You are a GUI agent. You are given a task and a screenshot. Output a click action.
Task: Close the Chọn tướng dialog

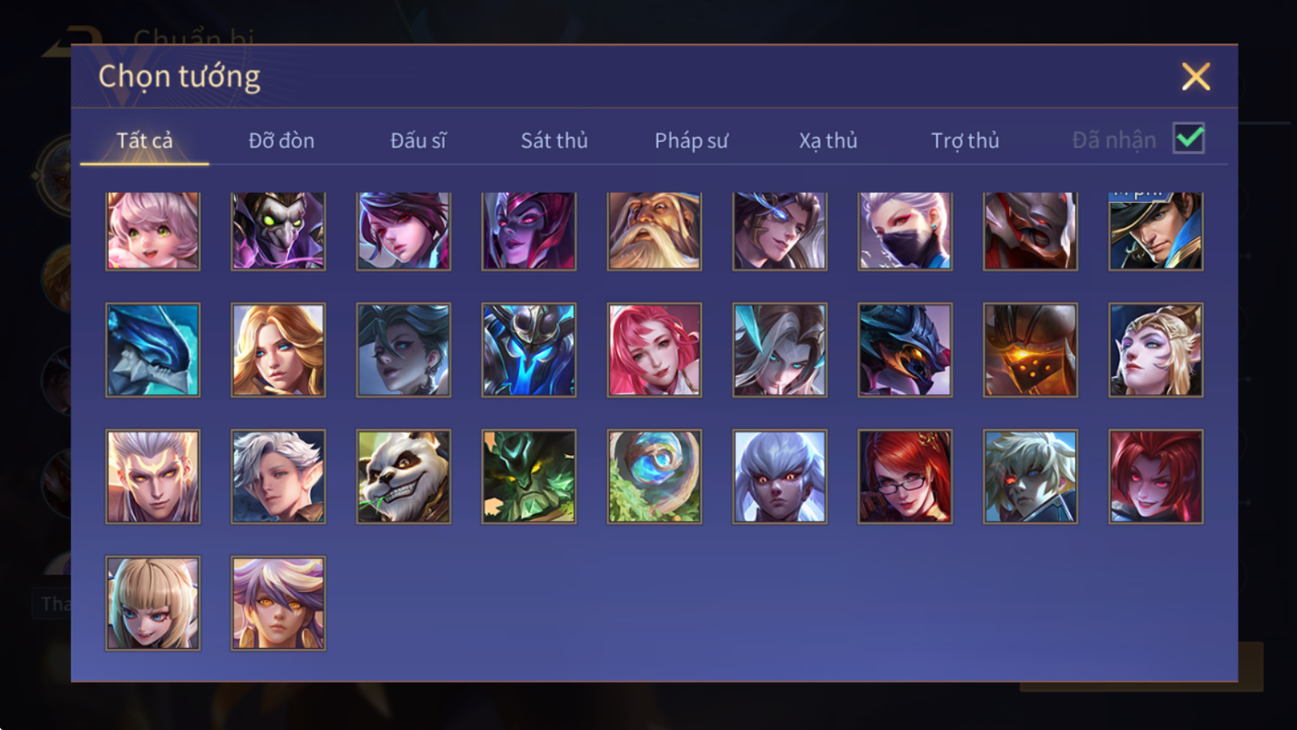pyautogui.click(x=1196, y=76)
